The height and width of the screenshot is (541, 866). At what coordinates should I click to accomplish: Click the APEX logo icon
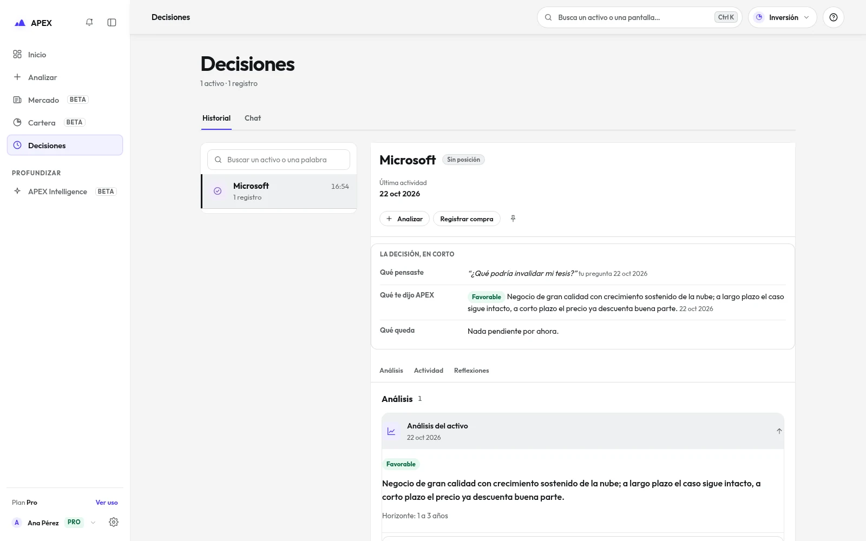pos(20,23)
